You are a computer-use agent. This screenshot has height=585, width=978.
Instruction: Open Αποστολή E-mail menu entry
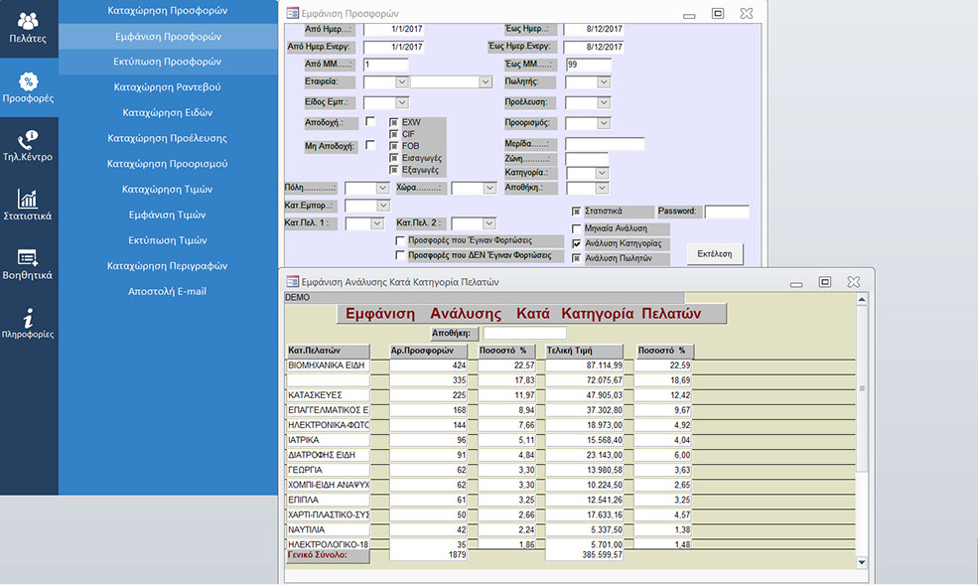point(167,291)
